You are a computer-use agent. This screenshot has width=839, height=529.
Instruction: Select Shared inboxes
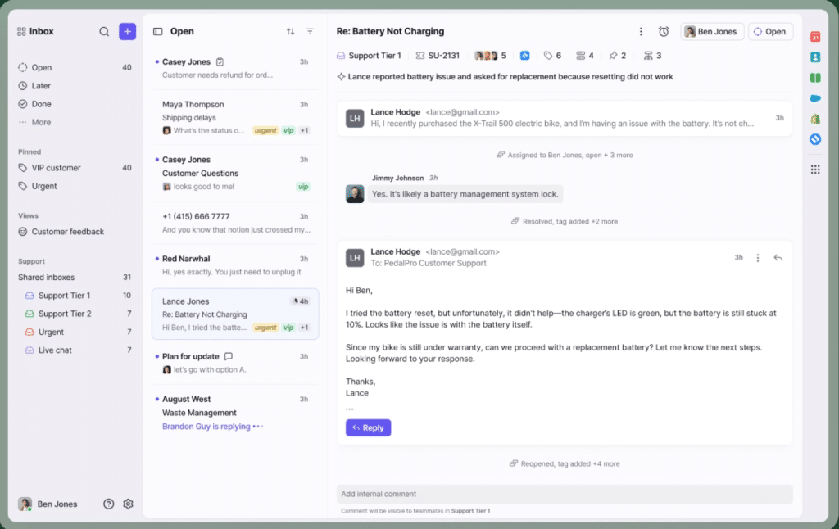click(75, 277)
